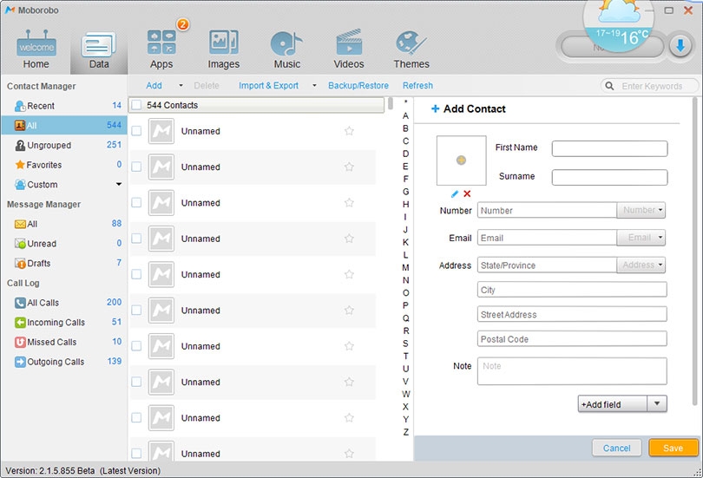The image size is (703, 478).
Task: Click Import & Export
Action: click(268, 86)
